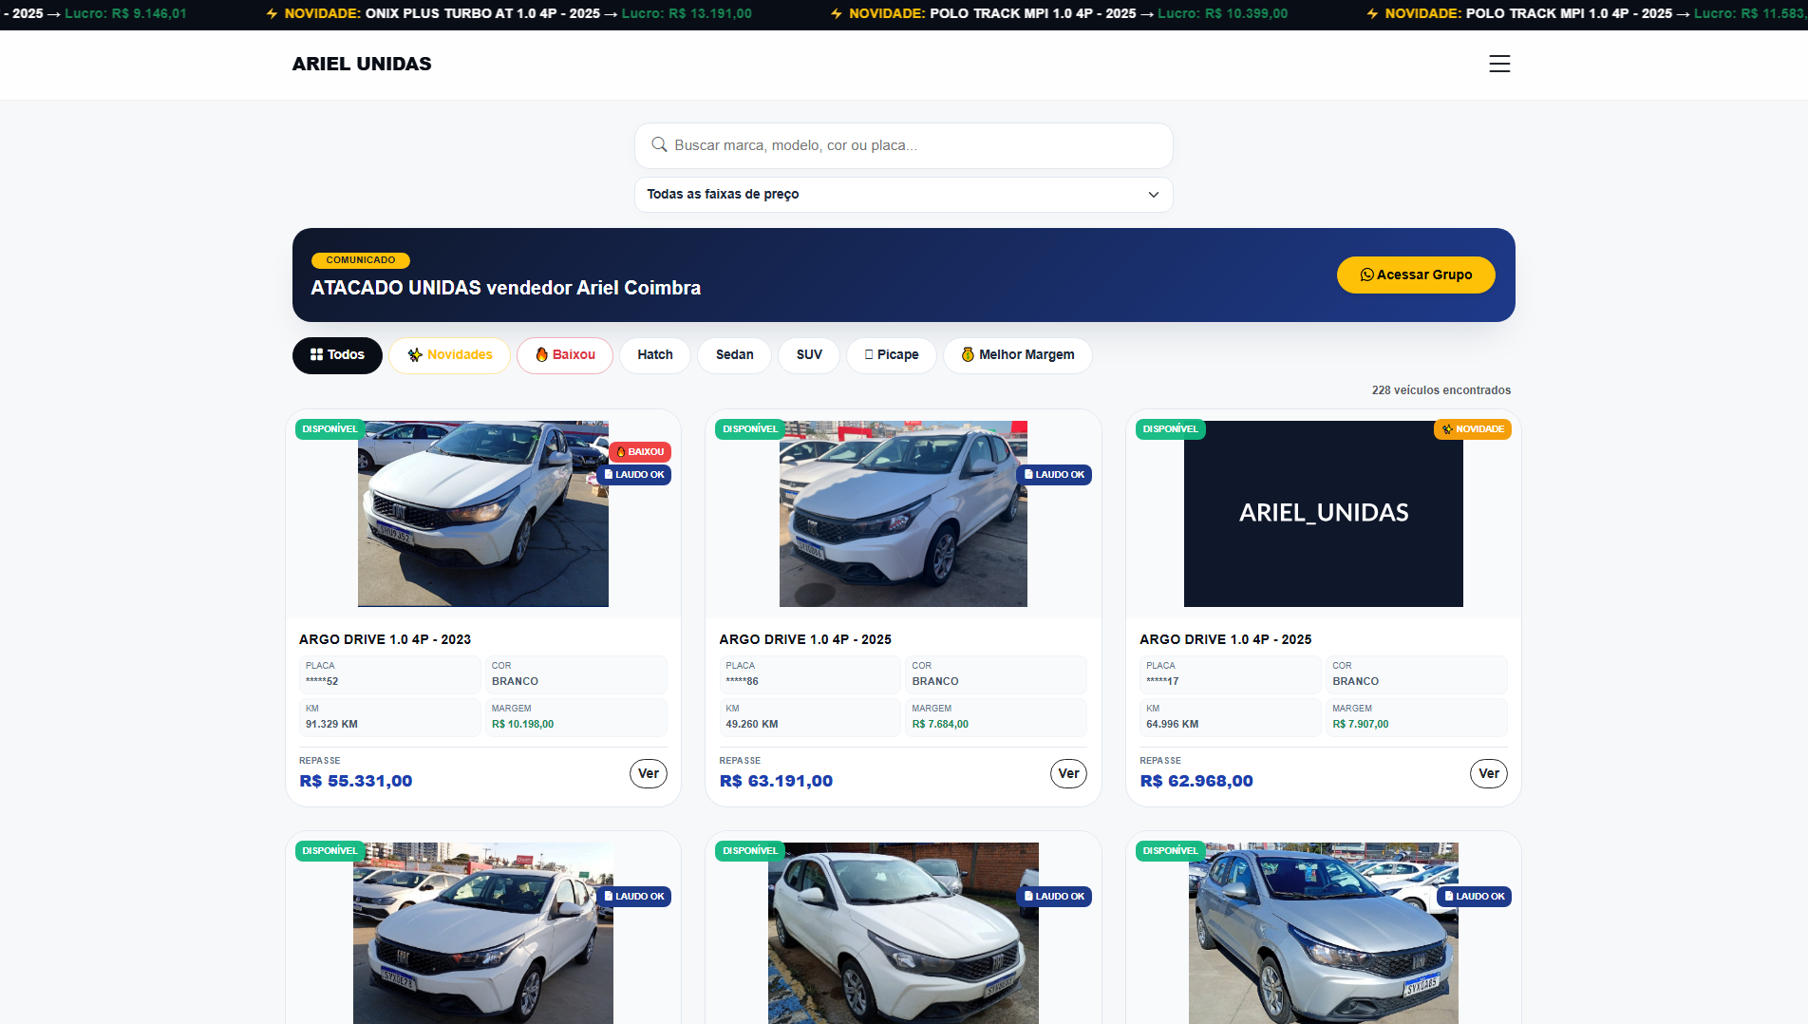Click the ATACADO UNIDAS banner headline
This screenshot has height=1024, width=1808.
[x=506, y=288]
